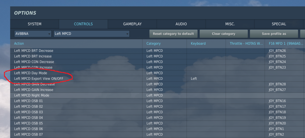The height and width of the screenshot is (138, 305).
Task: Select the Left MPCD OSB 03 action
Action: tap(76, 112)
